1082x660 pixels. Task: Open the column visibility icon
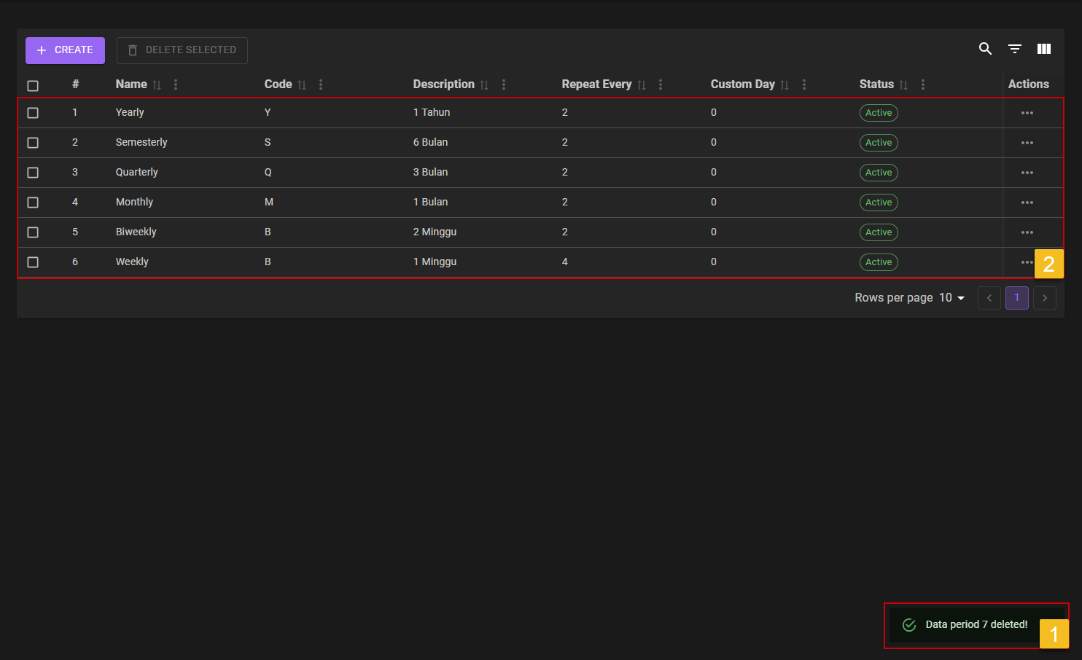click(1044, 49)
